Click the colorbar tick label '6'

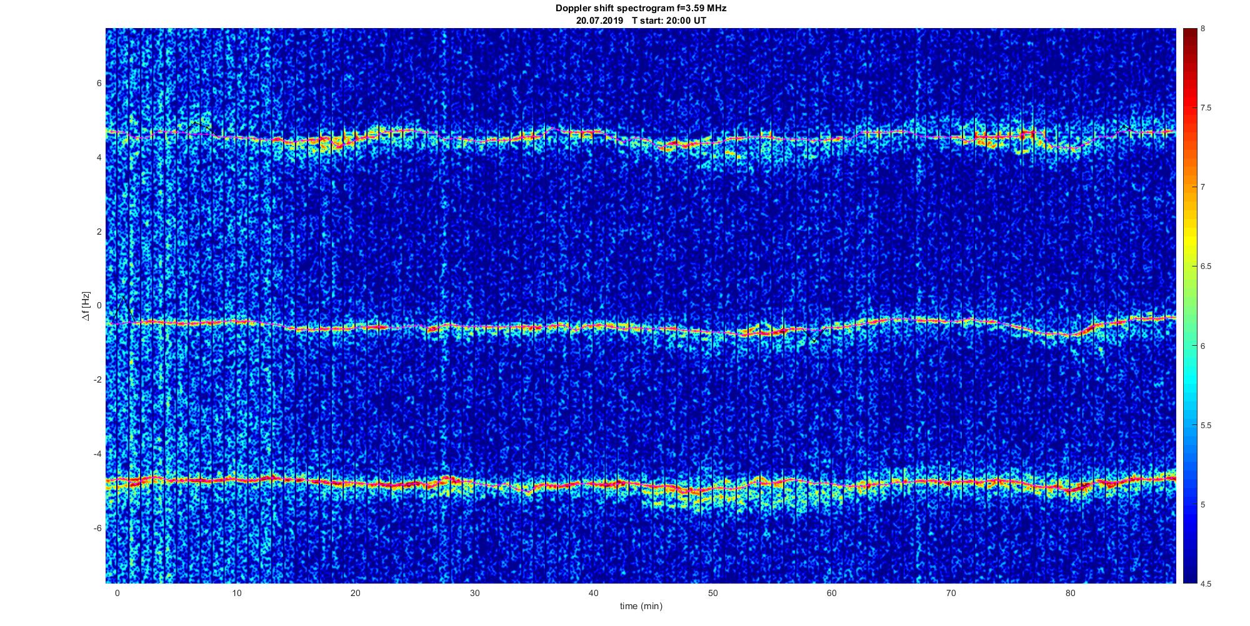pos(1203,346)
